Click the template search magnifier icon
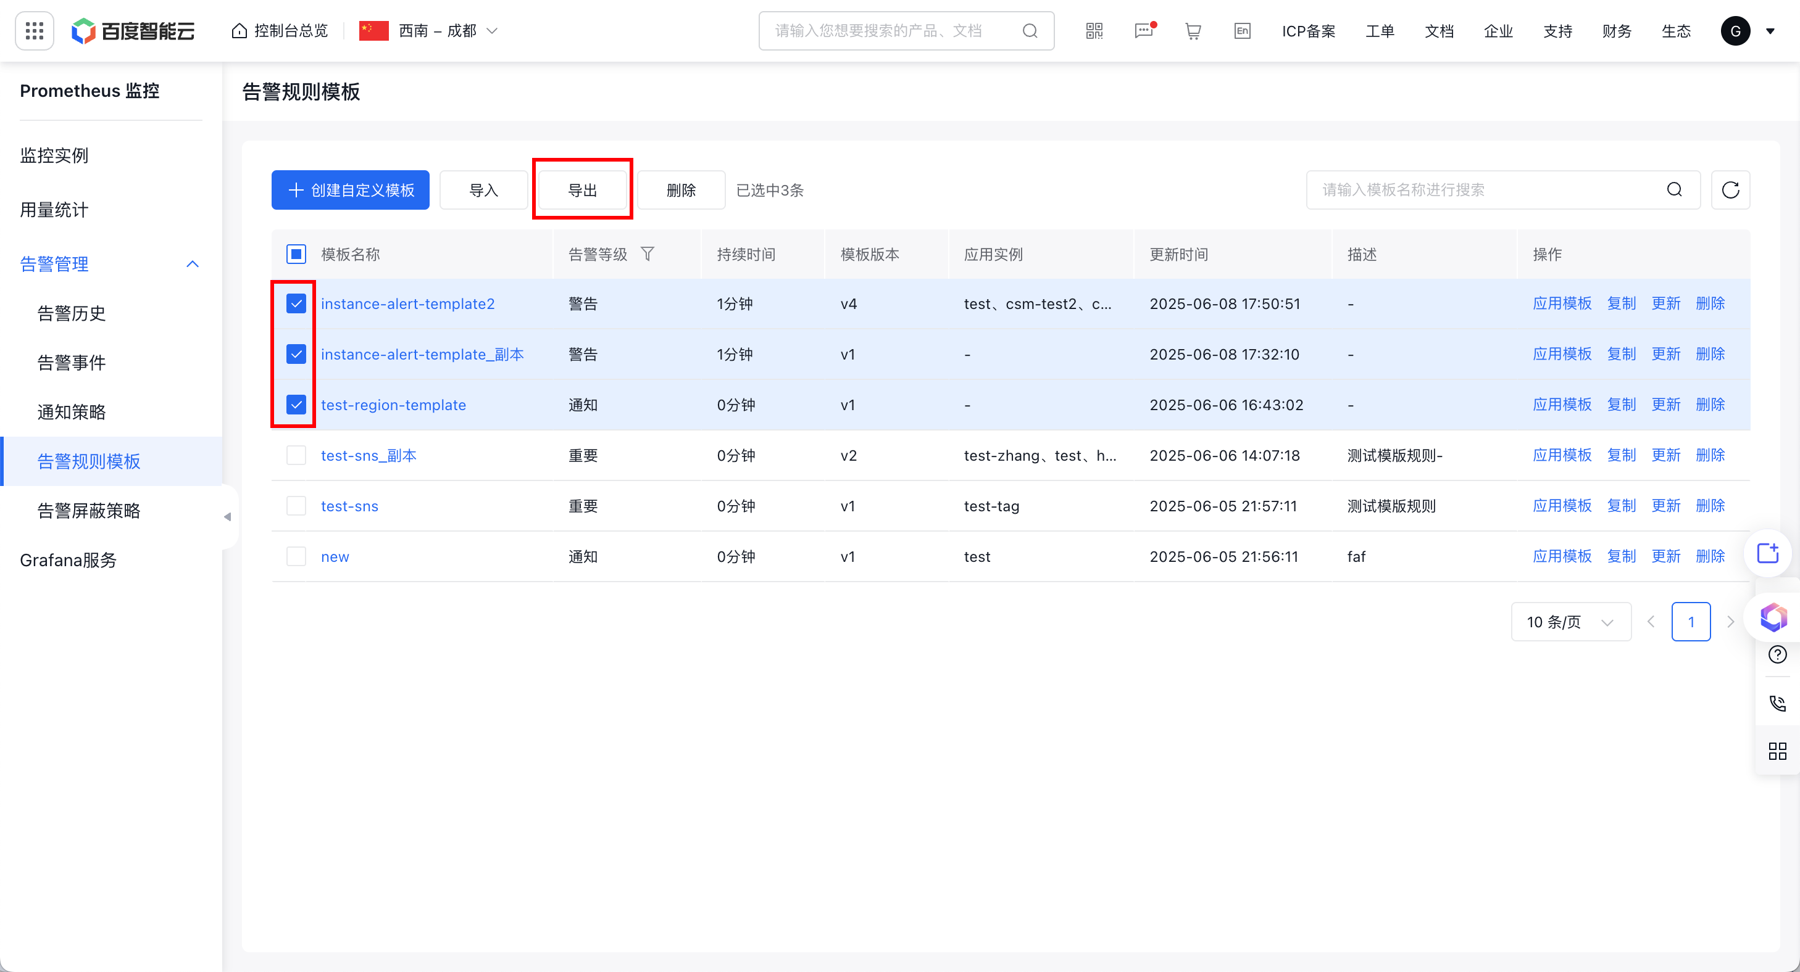1800x972 pixels. point(1674,190)
